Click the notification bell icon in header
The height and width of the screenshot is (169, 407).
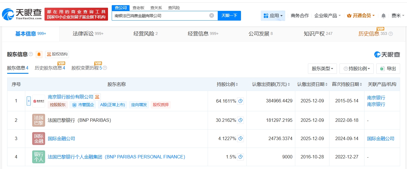pos(383,16)
